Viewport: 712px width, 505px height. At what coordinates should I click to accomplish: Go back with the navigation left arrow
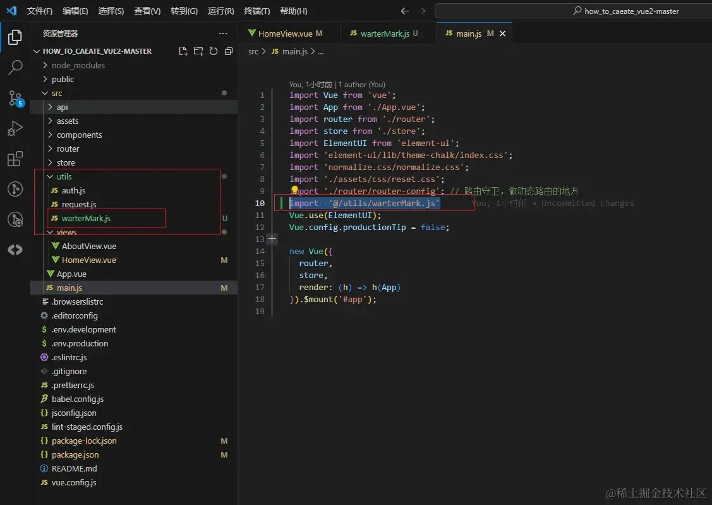coord(405,11)
